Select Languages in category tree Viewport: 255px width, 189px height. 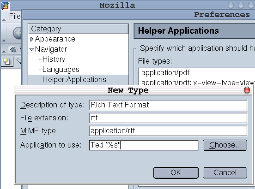click(x=61, y=70)
